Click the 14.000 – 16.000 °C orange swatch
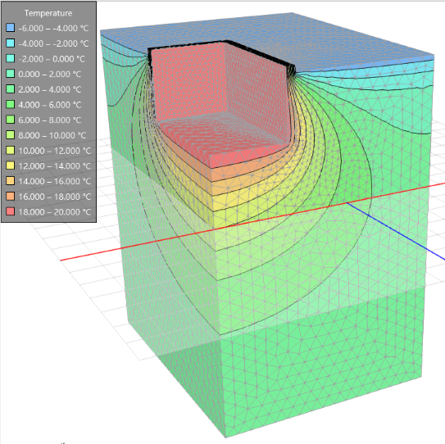 (x=10, y=181)
